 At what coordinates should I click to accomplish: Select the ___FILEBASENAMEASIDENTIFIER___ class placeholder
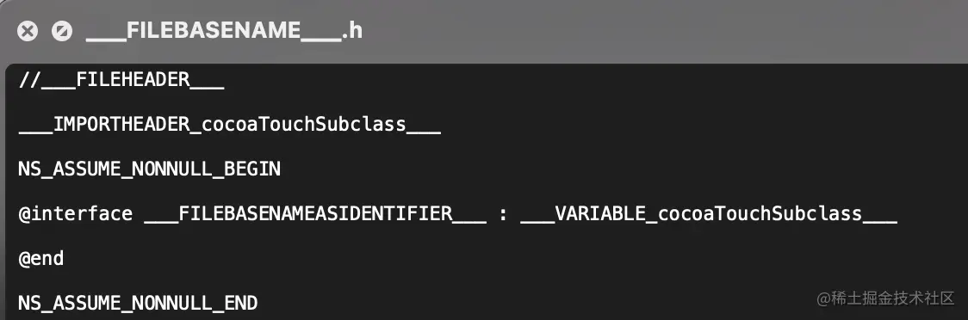[315, 214]
